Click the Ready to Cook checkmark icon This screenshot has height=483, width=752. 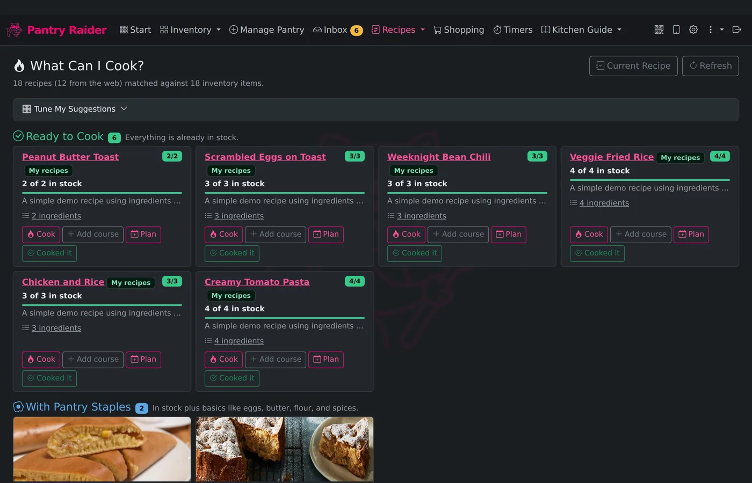[18, 136]
